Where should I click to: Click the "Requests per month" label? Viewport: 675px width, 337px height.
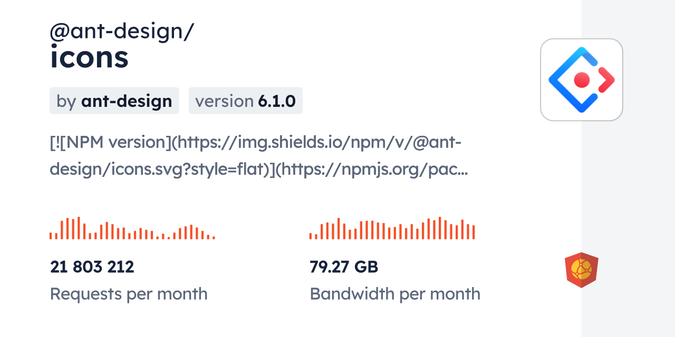pos(129,294)
